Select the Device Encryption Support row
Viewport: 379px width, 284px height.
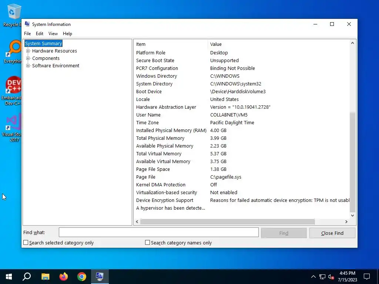(242, 200)
